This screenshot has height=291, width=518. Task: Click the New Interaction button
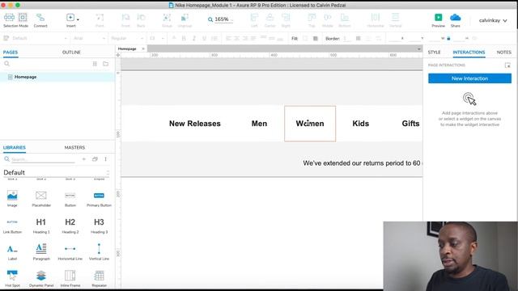click(469, 78)
